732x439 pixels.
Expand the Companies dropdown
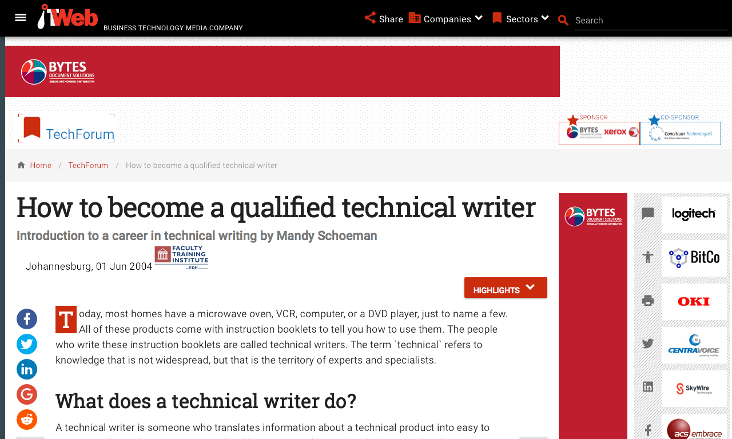tap(445, 19)
